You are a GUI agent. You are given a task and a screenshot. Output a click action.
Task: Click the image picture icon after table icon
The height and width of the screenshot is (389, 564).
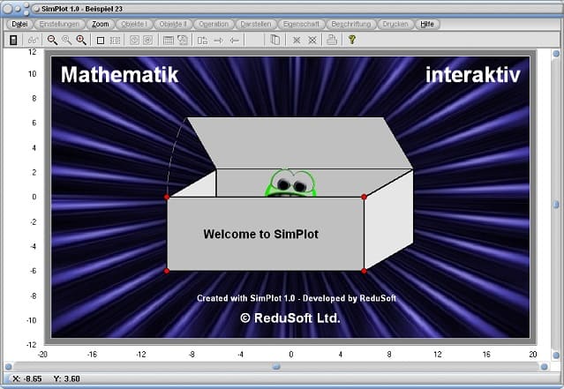point(183,40)
